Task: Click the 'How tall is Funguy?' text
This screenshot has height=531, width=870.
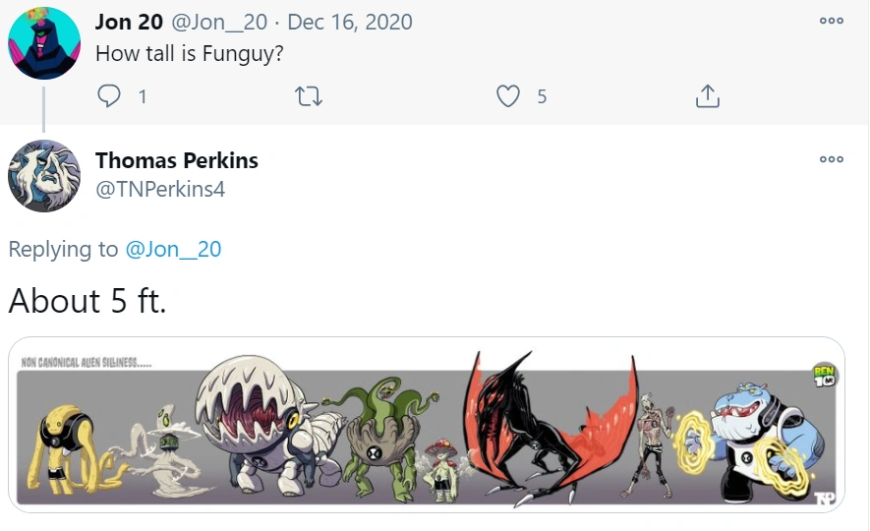Action: [x=190, y=53]
